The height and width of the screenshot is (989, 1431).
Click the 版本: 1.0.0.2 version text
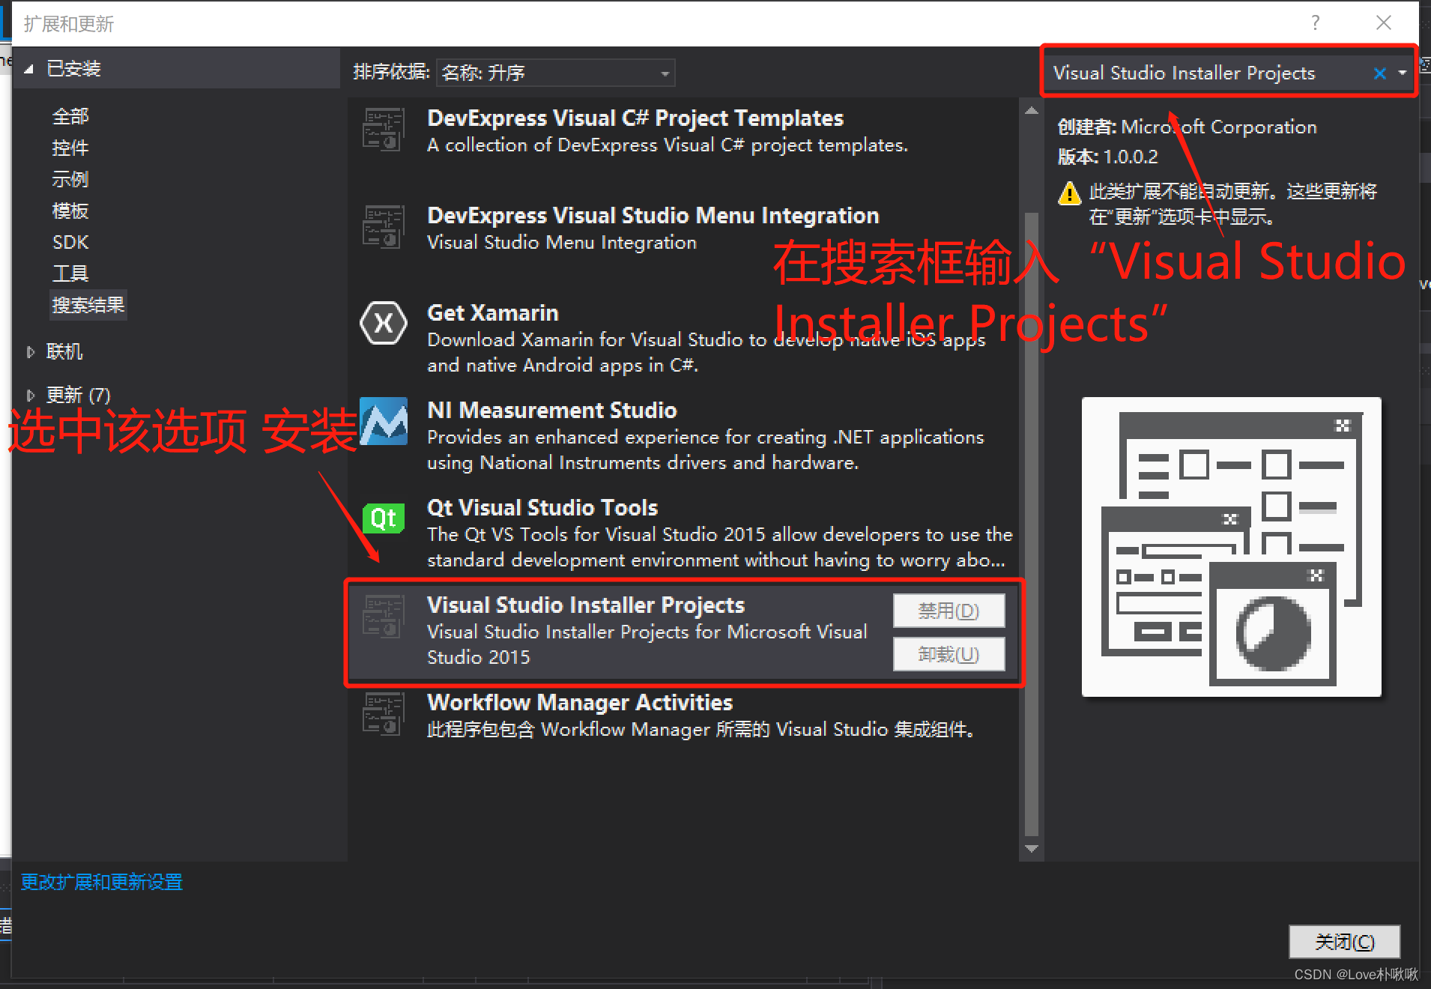tap(1107, 157)
